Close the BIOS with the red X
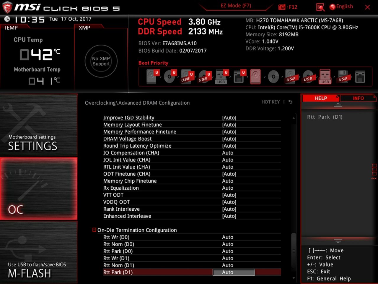The width and height of the screenshot is (378, 284). pos(367,7)
